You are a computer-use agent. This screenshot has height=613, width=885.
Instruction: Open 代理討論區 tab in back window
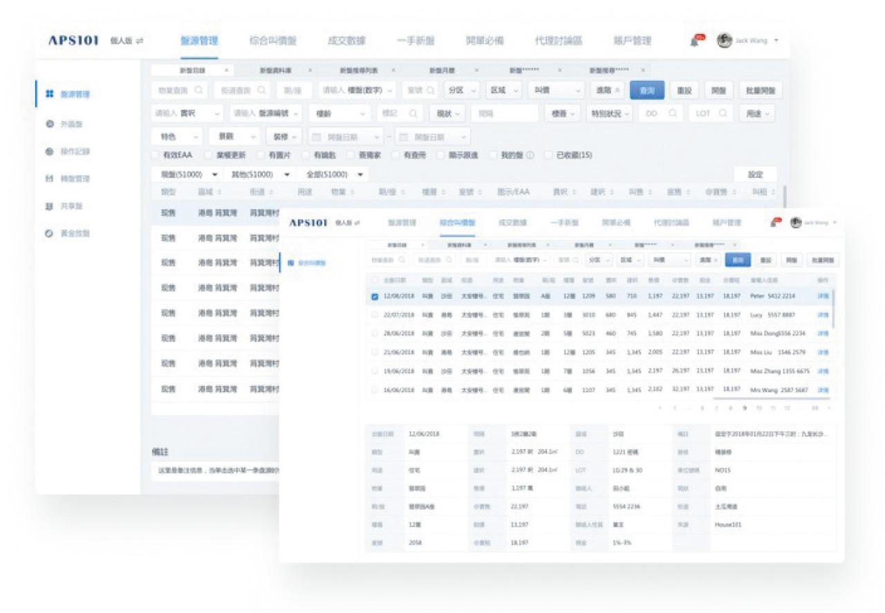click(x=558, y=41)
